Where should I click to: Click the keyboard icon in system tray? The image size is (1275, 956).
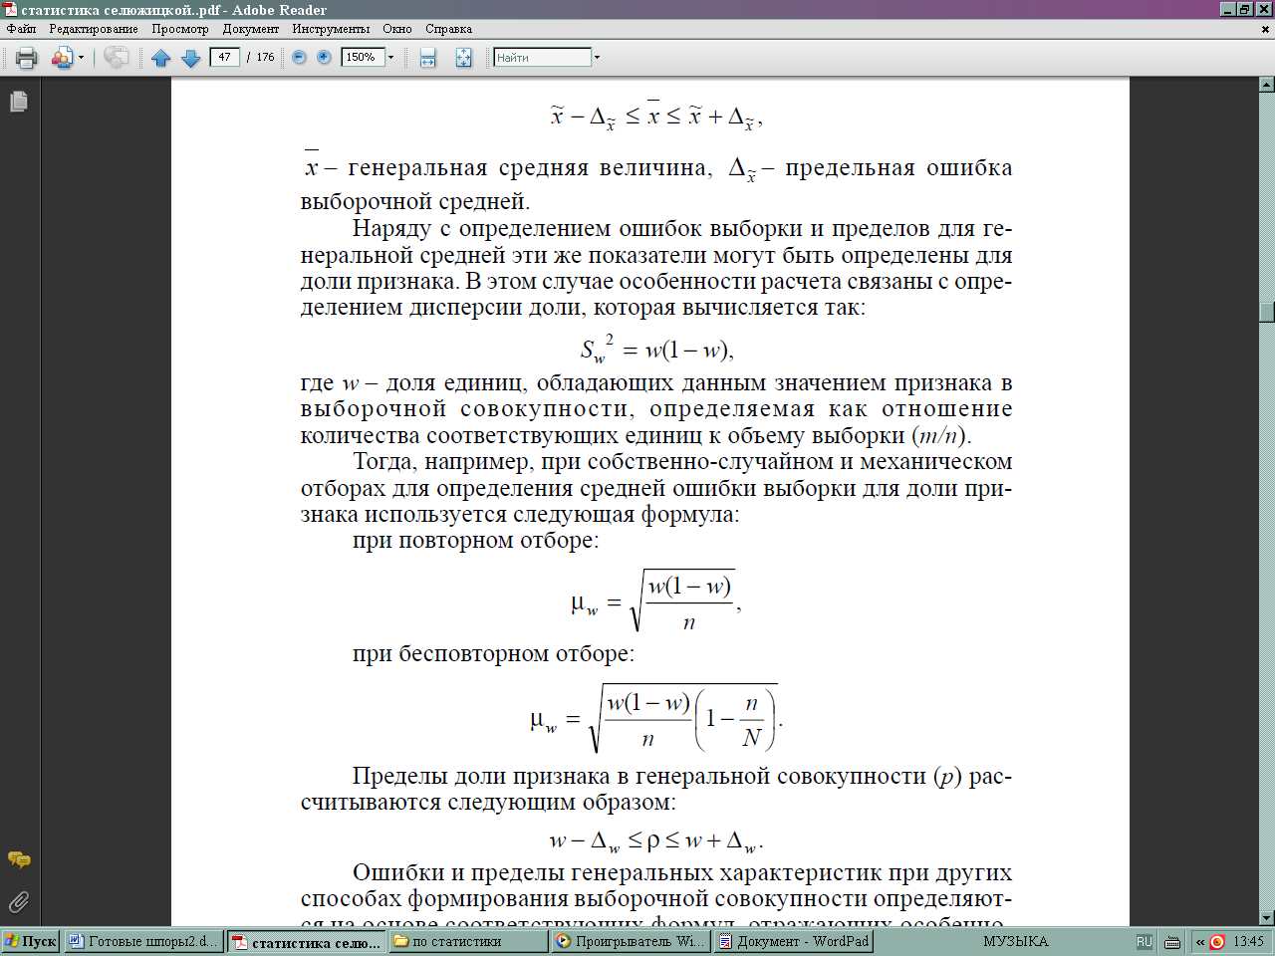[1172, 942]
